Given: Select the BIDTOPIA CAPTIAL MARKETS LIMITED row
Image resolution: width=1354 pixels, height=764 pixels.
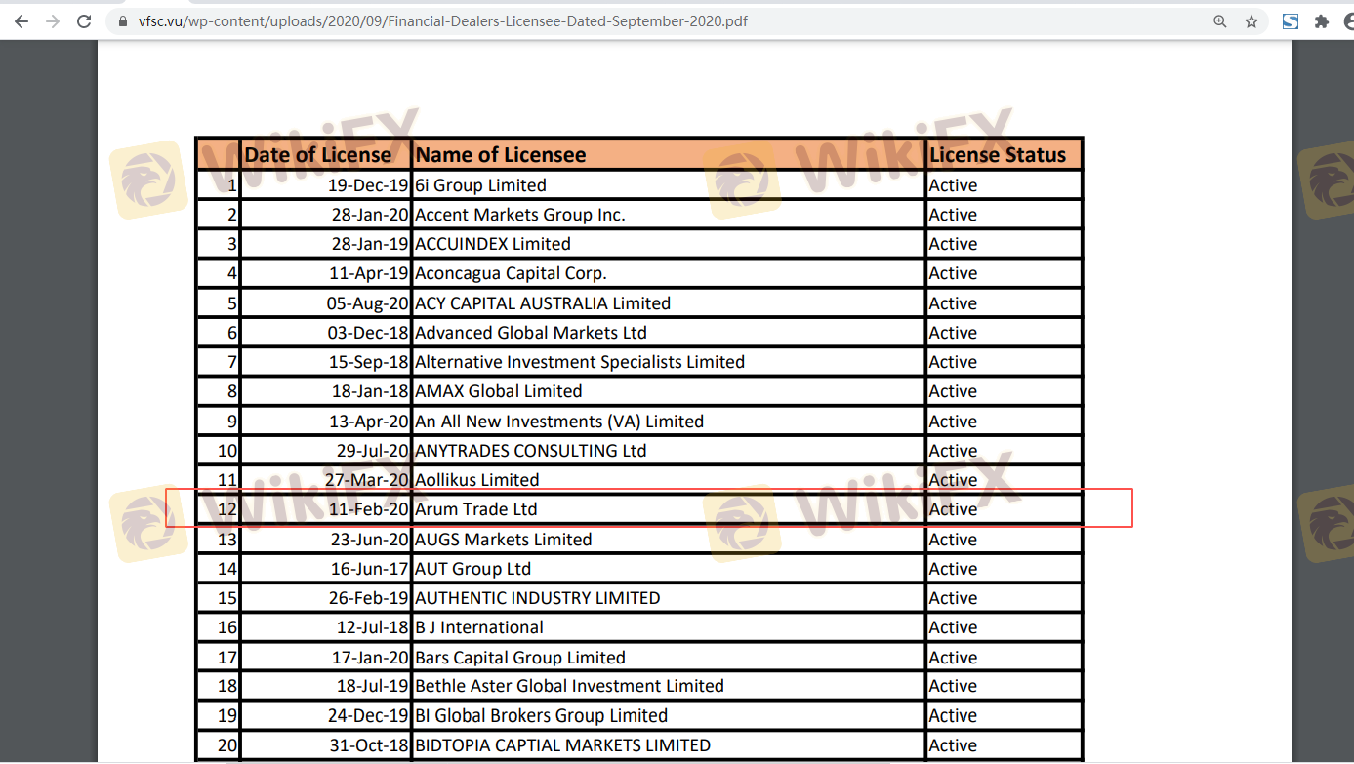Looking at the screenshot, I should tap(562, 745).
